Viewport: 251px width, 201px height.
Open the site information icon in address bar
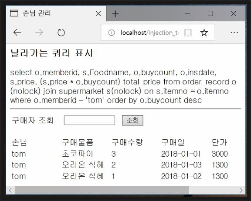112,33
